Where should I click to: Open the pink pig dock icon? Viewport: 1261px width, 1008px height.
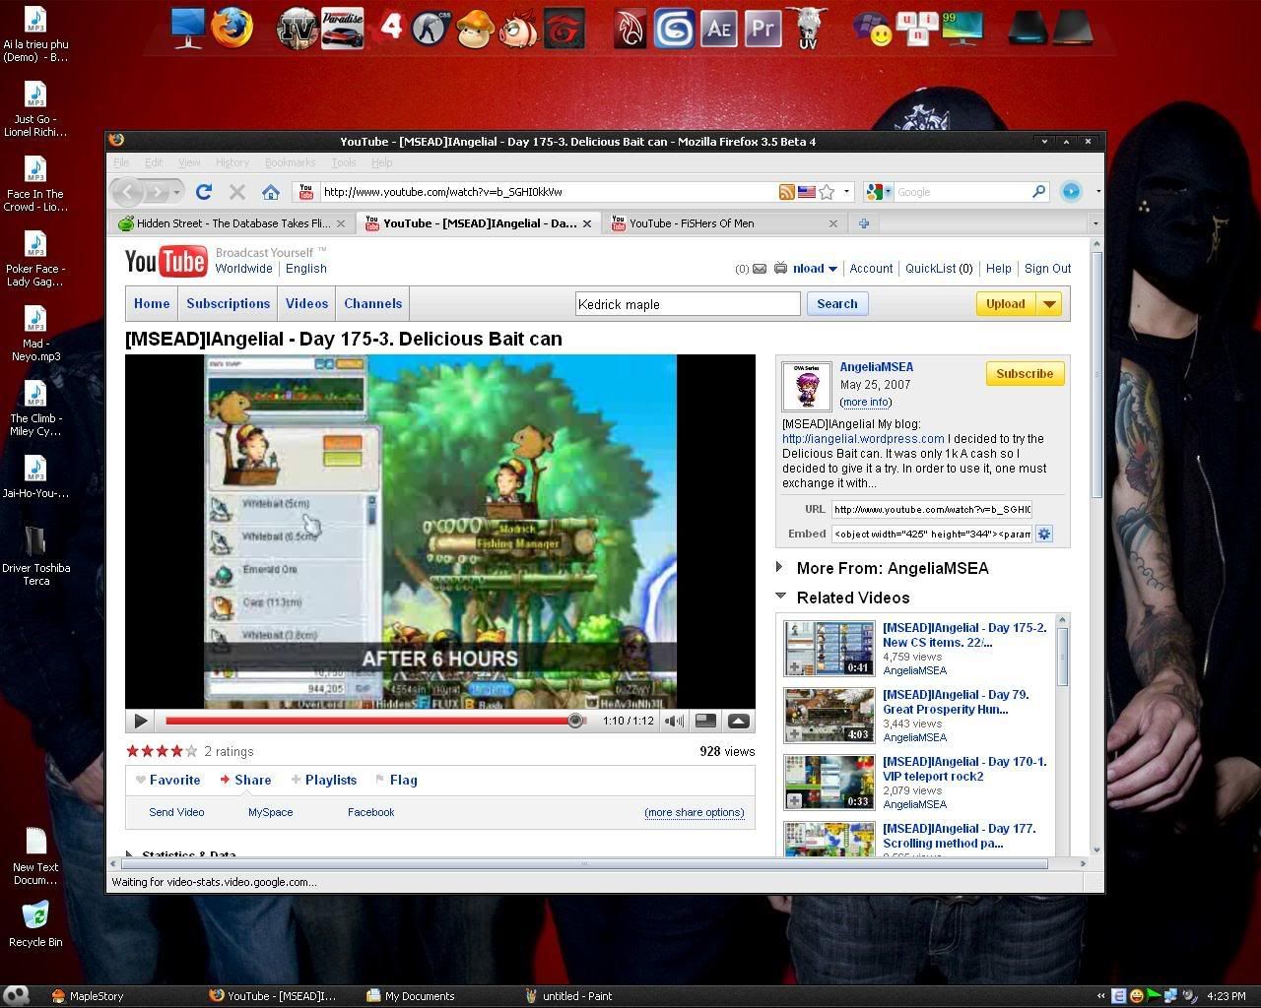pyautogui.click(x=518, y=30)
